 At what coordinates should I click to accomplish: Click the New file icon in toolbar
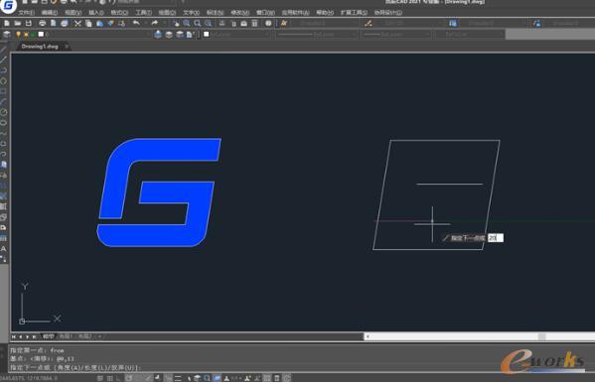tap(7, 24)
